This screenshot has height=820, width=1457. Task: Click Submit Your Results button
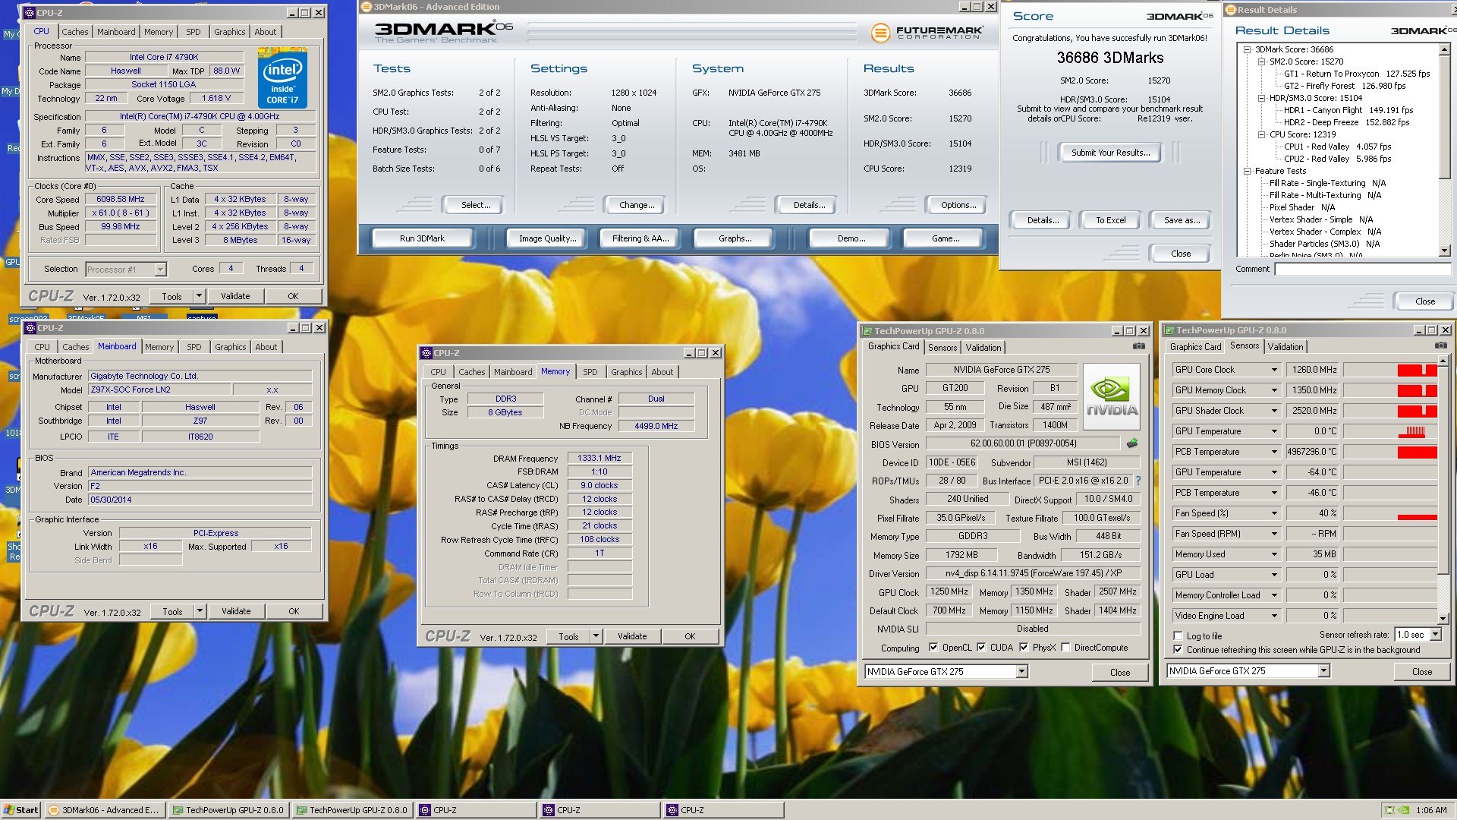1109,152
